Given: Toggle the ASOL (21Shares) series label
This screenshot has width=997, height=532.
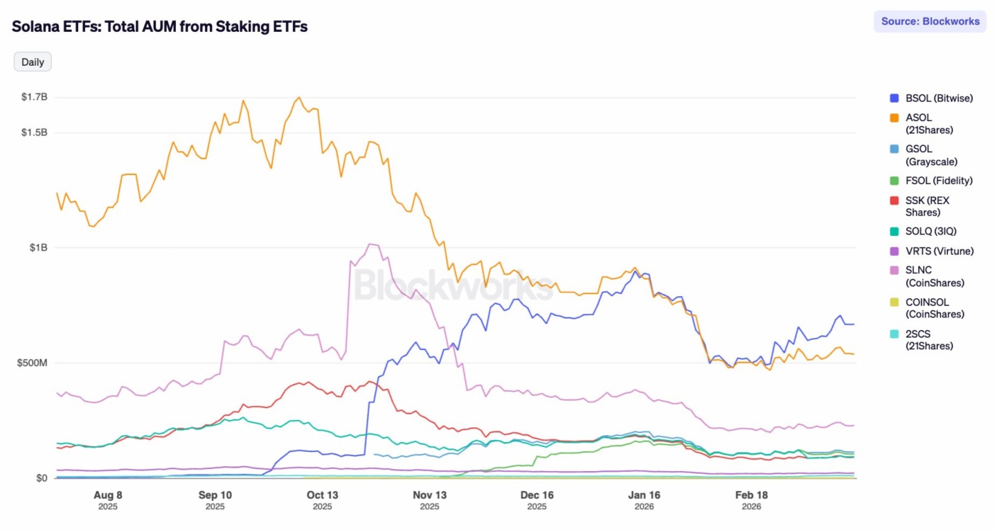Looking at the screenshot, I should (x=929, y=124).
